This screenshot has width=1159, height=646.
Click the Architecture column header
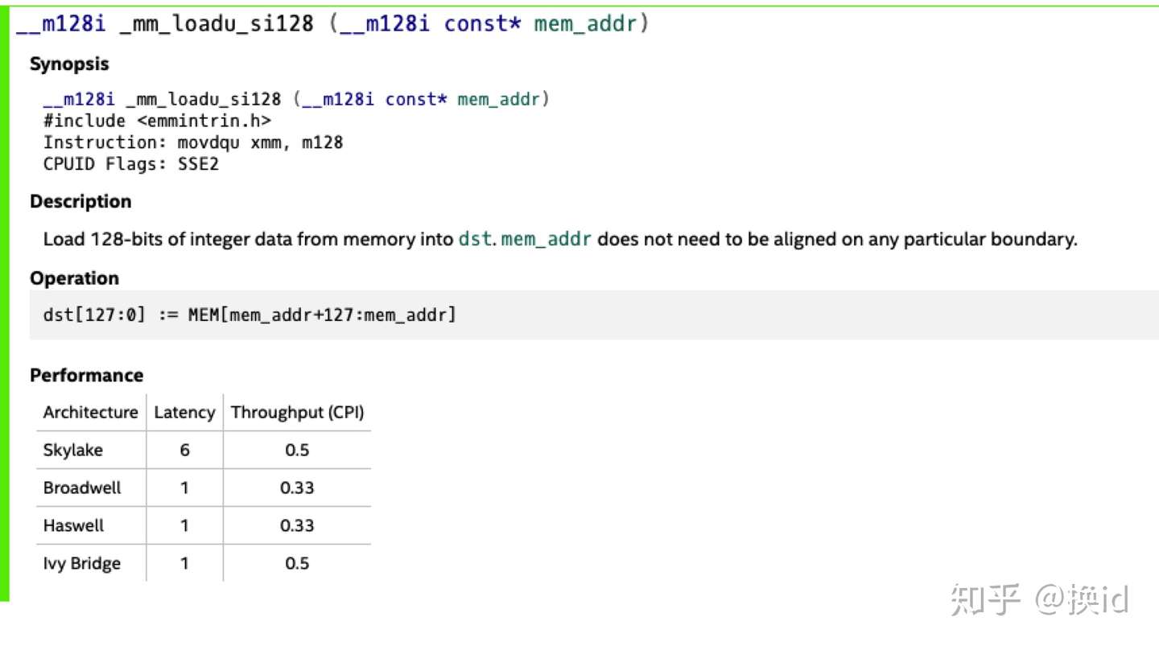point(91,413)
